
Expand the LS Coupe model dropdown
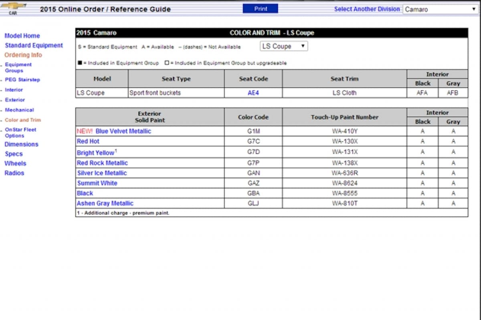point(283,46)
